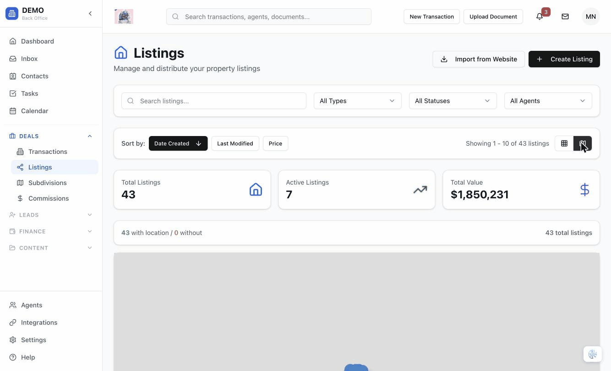
Task: Open Subdivisions under Deals
Action: coord(55,183)
